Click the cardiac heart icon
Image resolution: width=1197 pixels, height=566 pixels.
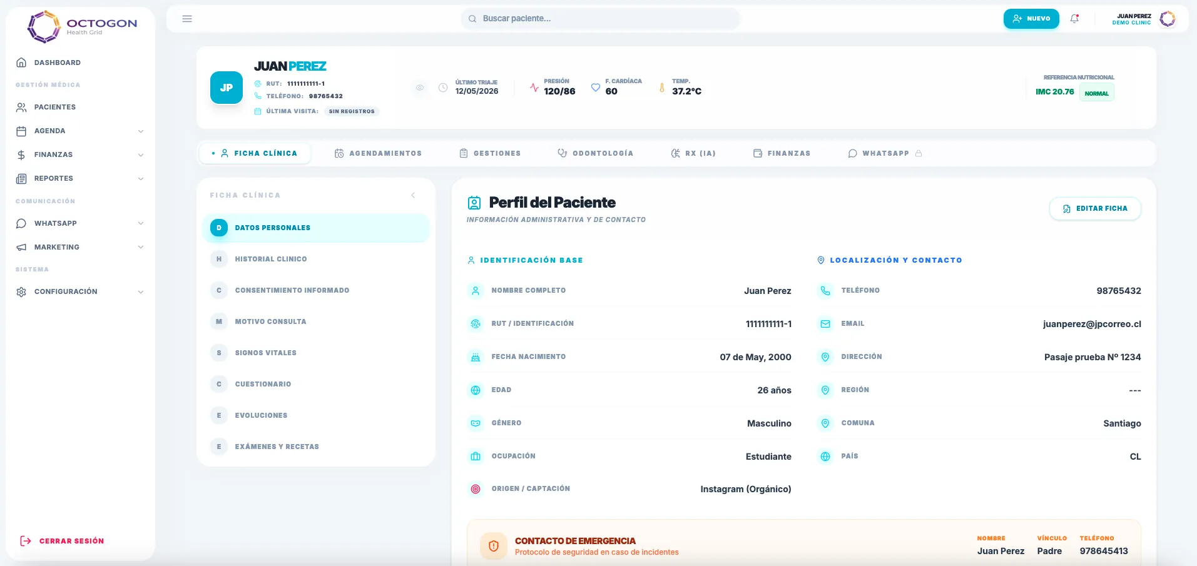pyautogui.click(x=596, y=88)
